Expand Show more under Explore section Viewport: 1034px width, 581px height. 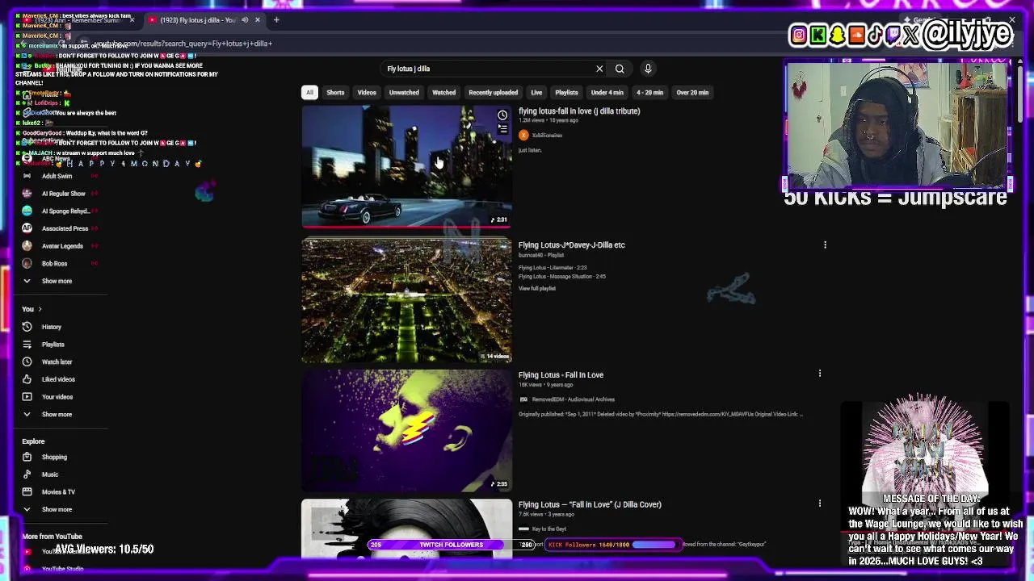tap(57, 509)
